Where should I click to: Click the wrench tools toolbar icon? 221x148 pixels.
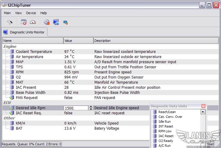coord(10,22)
